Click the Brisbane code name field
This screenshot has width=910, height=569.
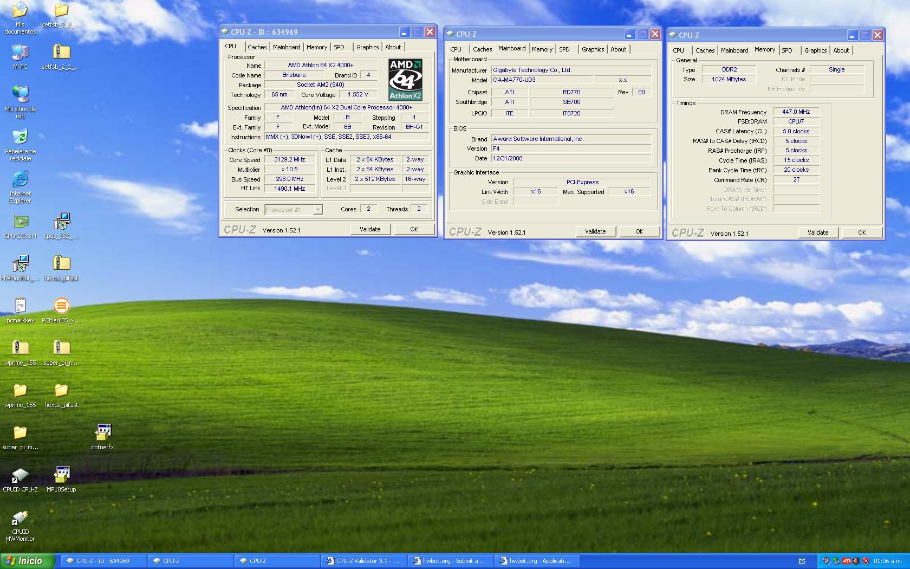pos(294,75)
